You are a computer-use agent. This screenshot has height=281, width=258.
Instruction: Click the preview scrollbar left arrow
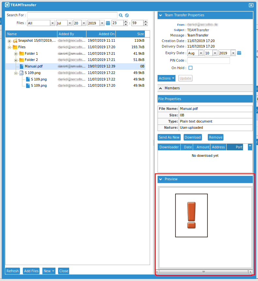(157, 272)
